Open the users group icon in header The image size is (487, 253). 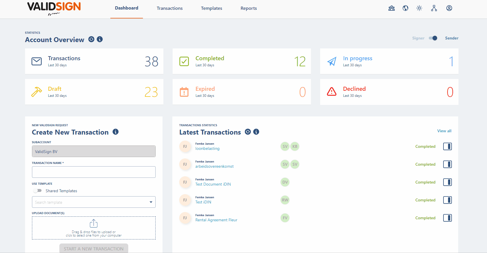click(x=392, y=8)
